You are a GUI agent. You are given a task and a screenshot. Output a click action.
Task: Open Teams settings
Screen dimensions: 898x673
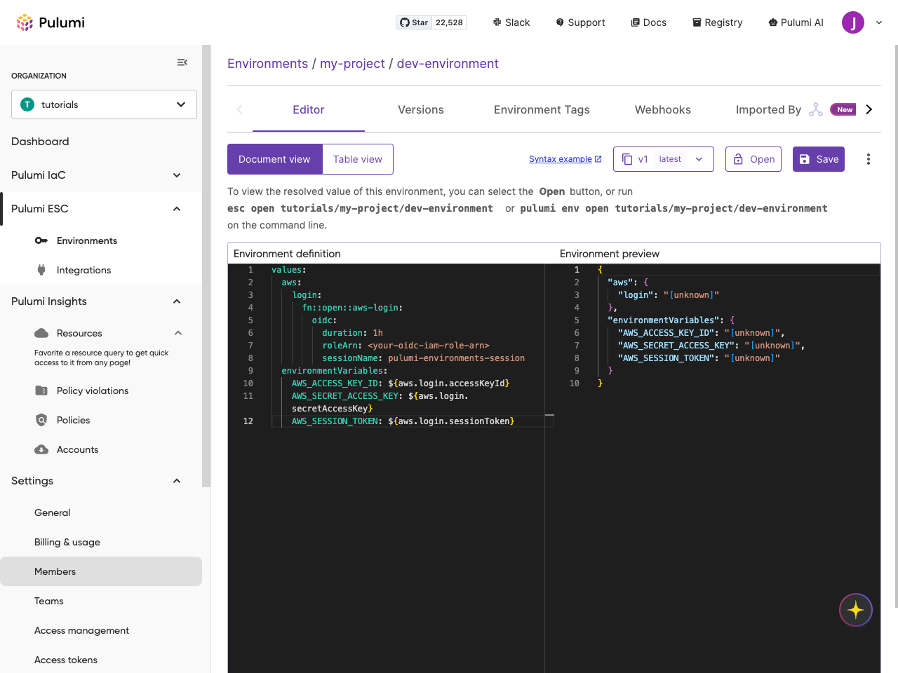[x=49, y=601]
